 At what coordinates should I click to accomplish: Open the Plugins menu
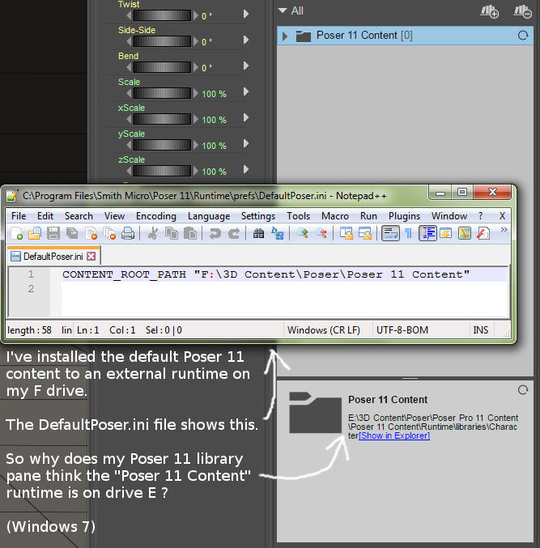(x=404, y=216)
